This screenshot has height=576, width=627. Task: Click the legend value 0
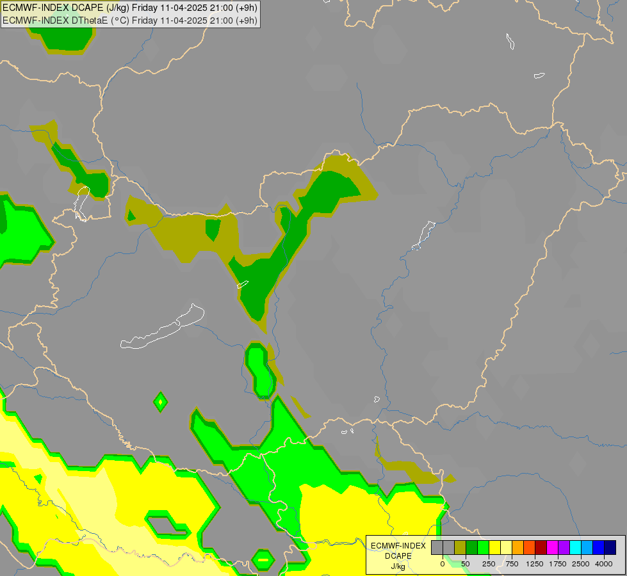tap(443, 564)
